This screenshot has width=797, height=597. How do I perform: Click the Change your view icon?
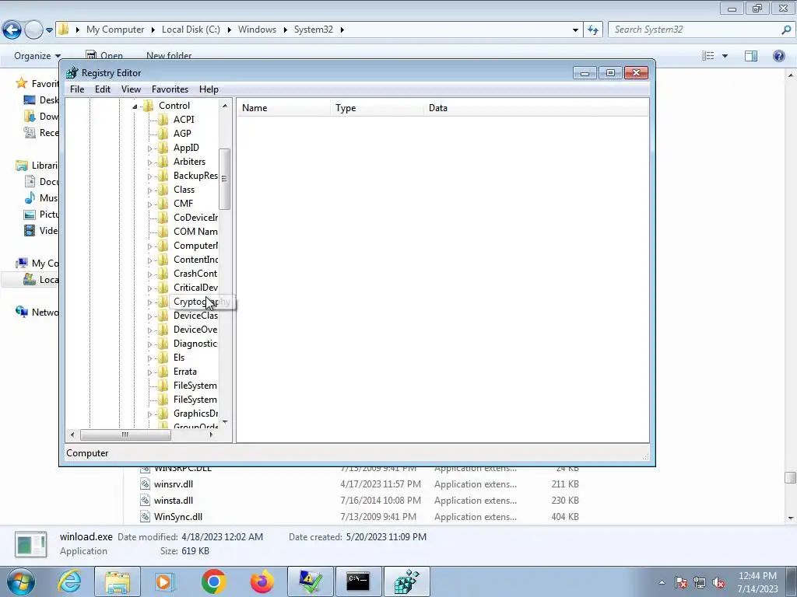point(708,56)
